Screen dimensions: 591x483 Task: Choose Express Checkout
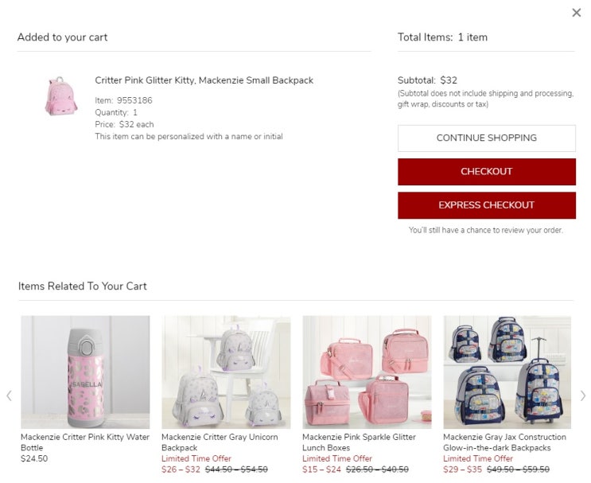[486, 205]
